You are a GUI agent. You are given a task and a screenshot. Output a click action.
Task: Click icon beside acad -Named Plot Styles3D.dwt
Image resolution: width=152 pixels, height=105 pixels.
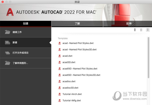60,50
